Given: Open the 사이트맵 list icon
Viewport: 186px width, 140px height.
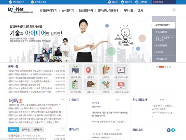Looking at the screenshot, I should pos(137,2).
